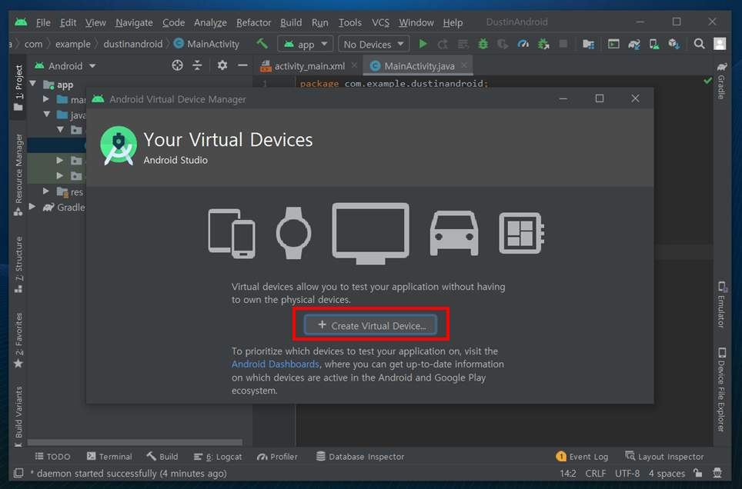Open the SDK Manager cube icon
The image size is (742, 489).
point(673,44)
